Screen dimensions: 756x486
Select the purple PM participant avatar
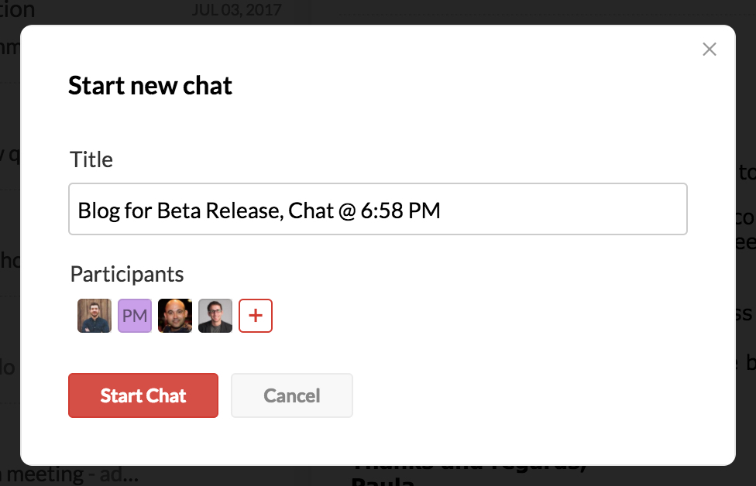135,316
